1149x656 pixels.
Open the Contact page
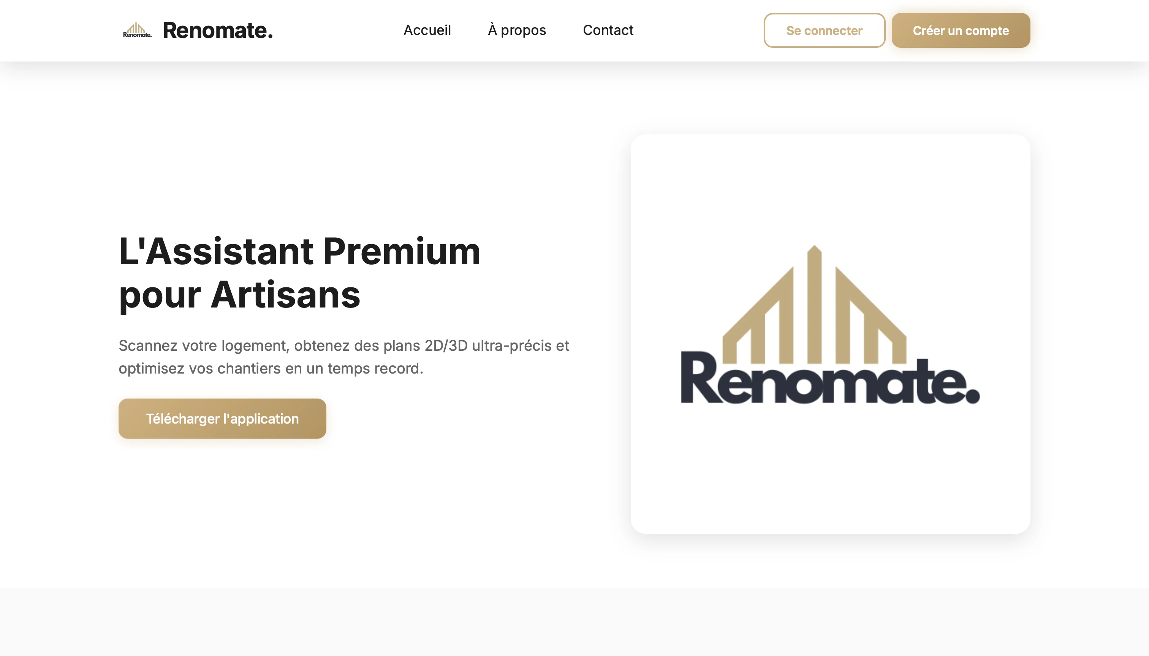(x=608, y=30)
